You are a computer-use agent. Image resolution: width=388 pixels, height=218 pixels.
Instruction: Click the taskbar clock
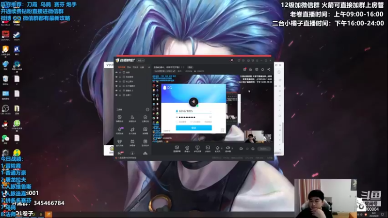pyautogui.click(x=373, y=214)
